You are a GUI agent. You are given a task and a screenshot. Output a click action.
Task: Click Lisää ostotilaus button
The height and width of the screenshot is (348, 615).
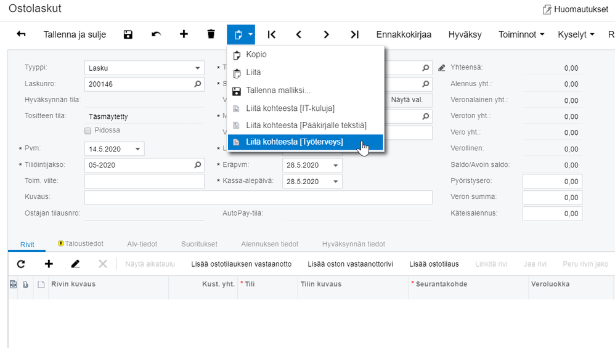434,264
